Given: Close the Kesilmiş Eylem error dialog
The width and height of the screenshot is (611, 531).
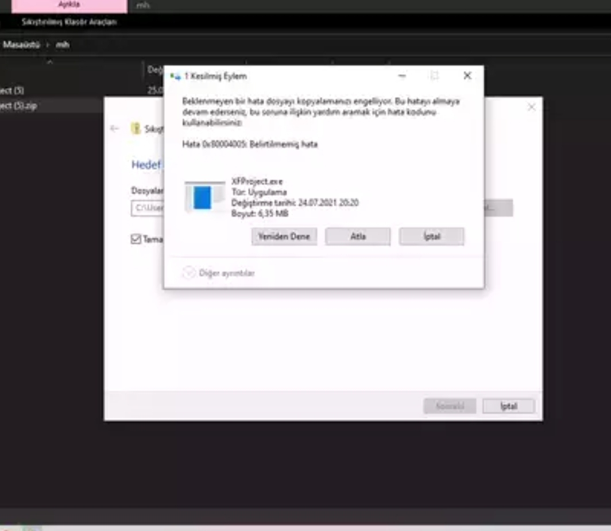Looking at the screenshot, I should point(467,76).
